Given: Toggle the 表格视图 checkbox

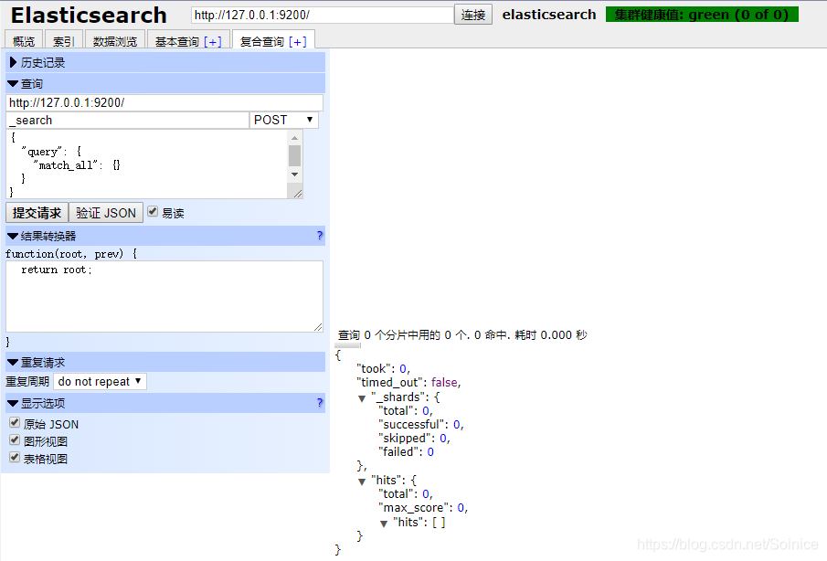Looking at the screenshot, I should [15, 458].
